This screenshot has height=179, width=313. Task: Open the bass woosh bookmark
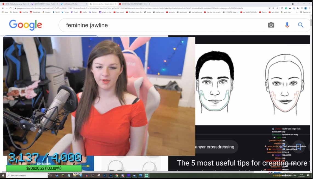pos(119,12)
